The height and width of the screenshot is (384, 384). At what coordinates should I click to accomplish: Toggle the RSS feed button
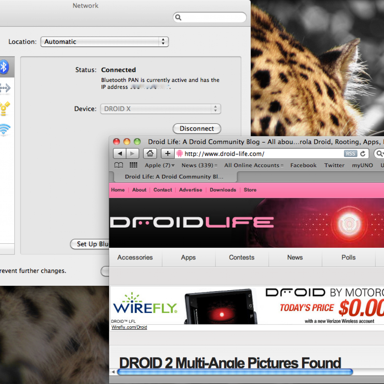click(x=350, y=154)
